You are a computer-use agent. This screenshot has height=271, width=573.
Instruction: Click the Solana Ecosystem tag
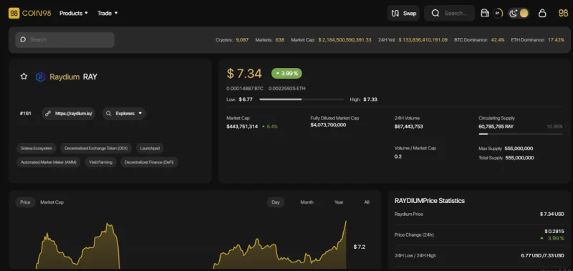(37, 148)
